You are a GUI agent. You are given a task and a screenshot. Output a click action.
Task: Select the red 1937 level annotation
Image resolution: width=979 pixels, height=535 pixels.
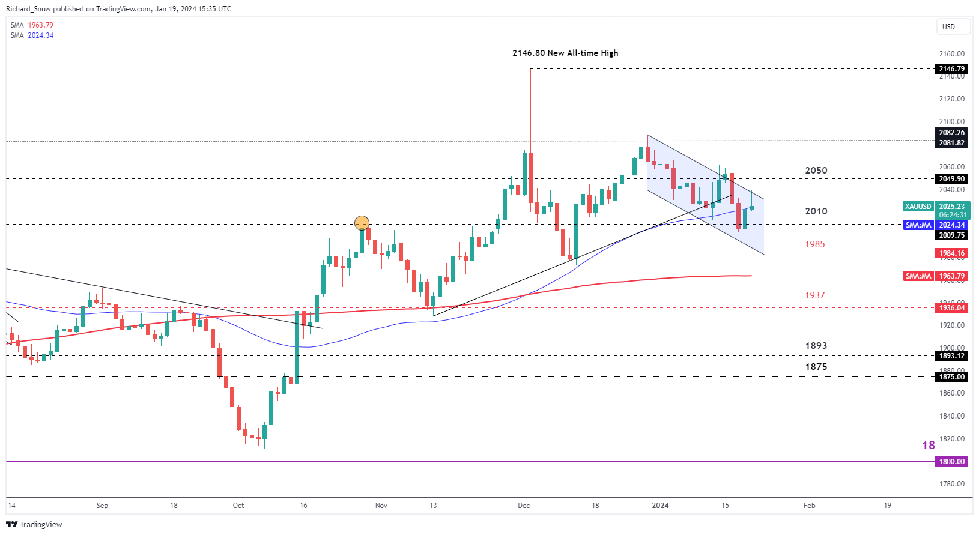[x=815, y=295]
